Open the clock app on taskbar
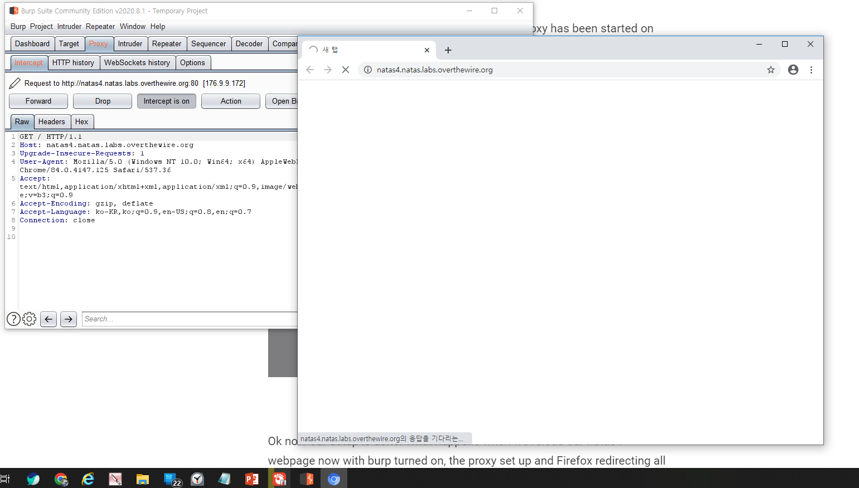859x488 pixels. 197,479
